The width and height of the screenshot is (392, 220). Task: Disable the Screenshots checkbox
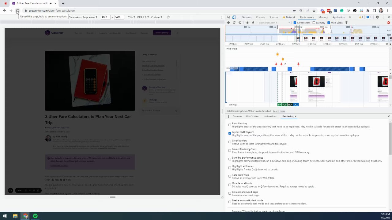[295, 23]
